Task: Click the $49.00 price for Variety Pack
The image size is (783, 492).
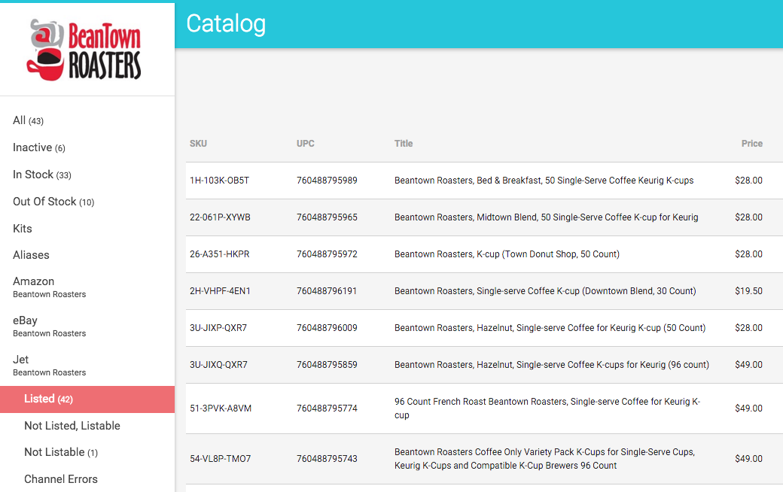Action: tap(748, 459)
